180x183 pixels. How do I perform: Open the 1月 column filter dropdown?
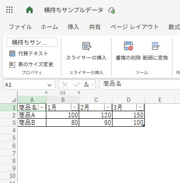tap(75, 107)
